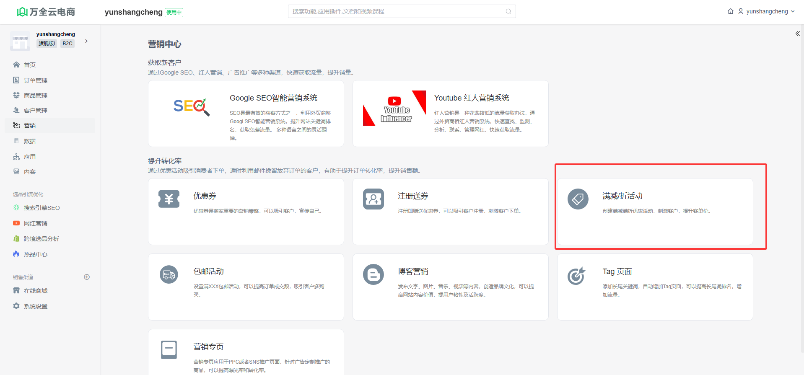Click the Tag page target icon
This screenshot has height=375, width=804.
tap(576, 276)
